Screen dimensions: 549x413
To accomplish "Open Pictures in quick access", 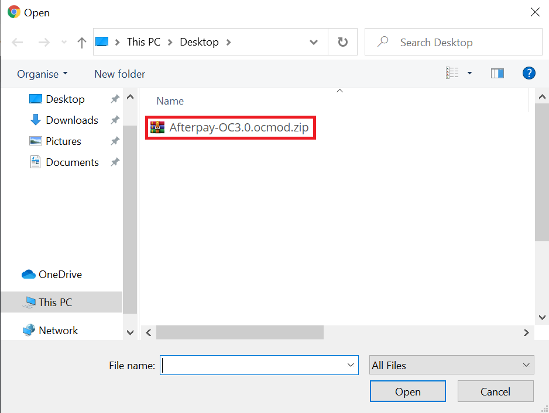I will 63,141.
